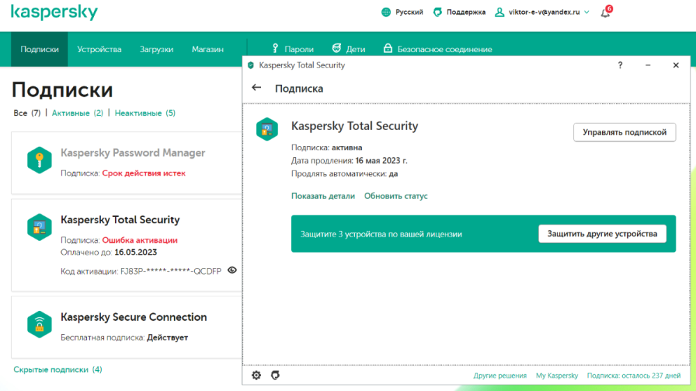This screenshot has width=696, height=391.
Task: Click the padlock icon of Безопасное соединение
Action: pyautogui.click(x=388, y=48)
